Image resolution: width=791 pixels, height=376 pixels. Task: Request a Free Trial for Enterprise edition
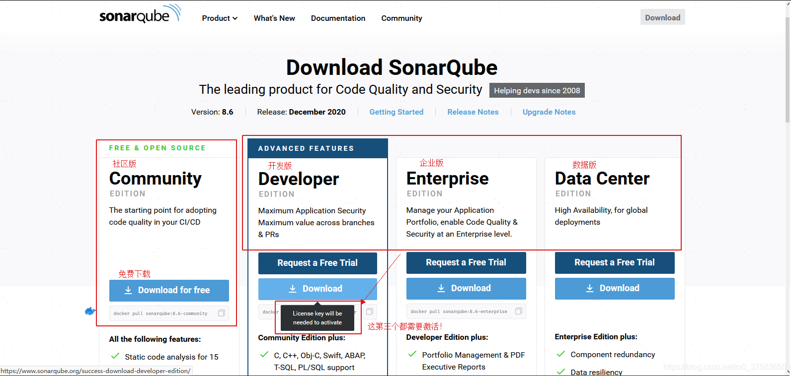coord(466,262)
